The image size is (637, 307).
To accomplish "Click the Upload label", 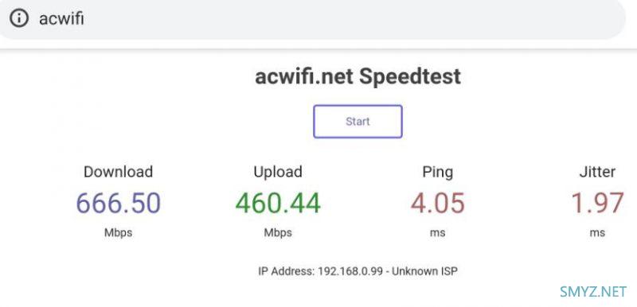I will tap(278, 172).
